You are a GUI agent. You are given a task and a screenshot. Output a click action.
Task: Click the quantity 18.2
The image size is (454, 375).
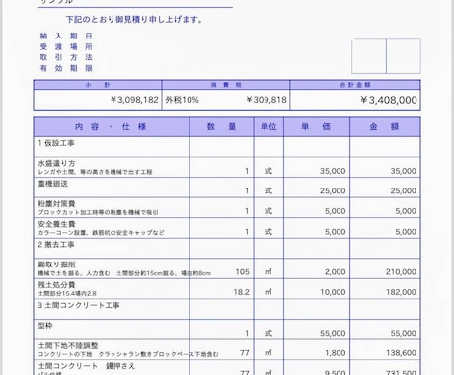coord(241,292)
